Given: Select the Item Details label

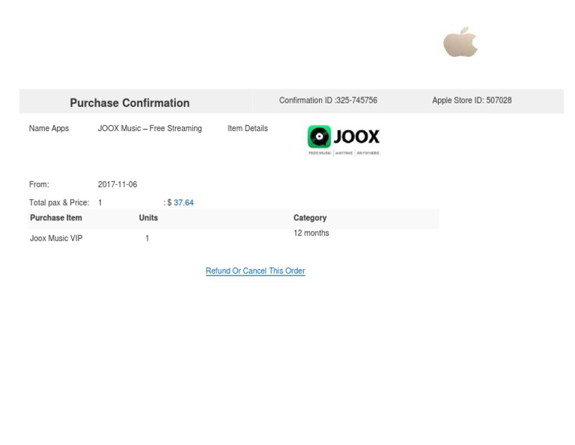Looking at the screenshot, I should click(248, 128).
